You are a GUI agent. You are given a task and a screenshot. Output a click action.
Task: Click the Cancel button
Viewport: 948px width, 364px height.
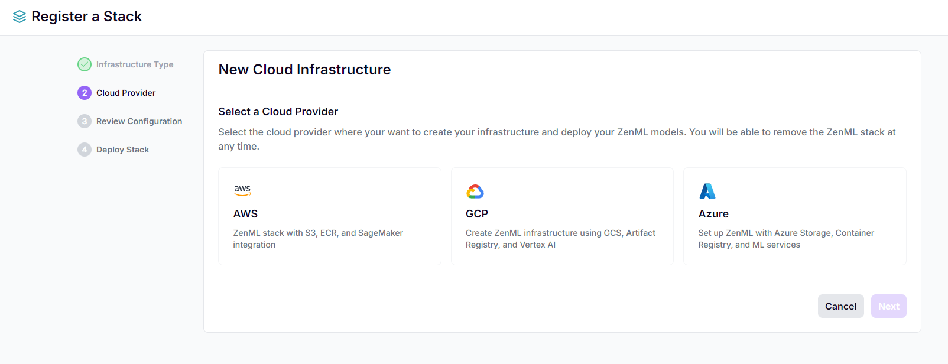tap(840, 305)
